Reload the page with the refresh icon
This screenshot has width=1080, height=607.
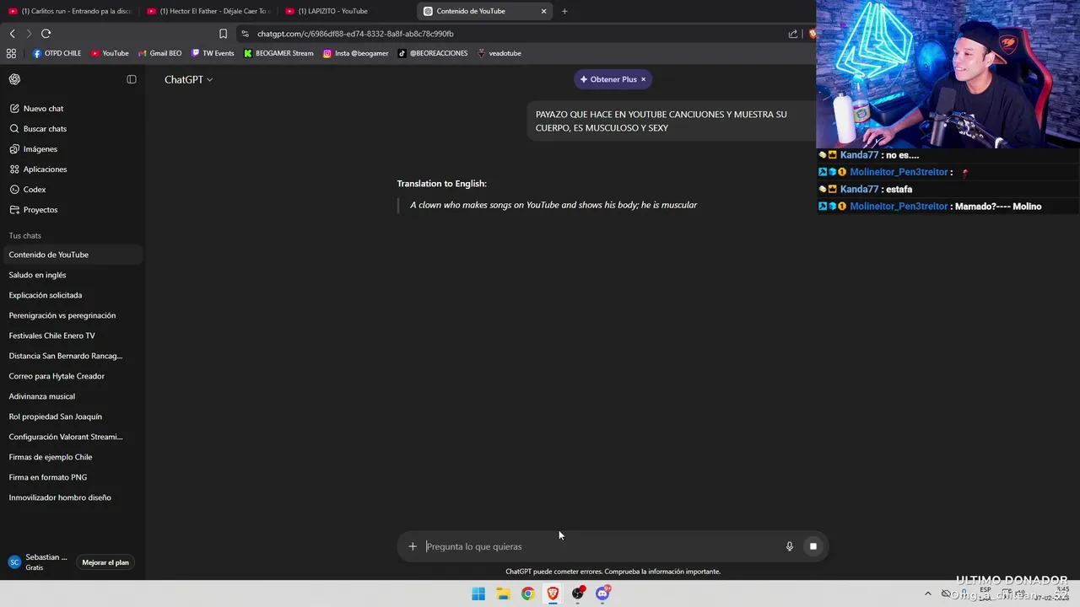[x=46, y=34]
